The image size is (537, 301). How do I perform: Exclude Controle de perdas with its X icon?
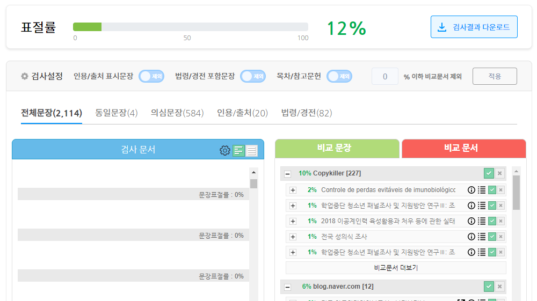500,190
